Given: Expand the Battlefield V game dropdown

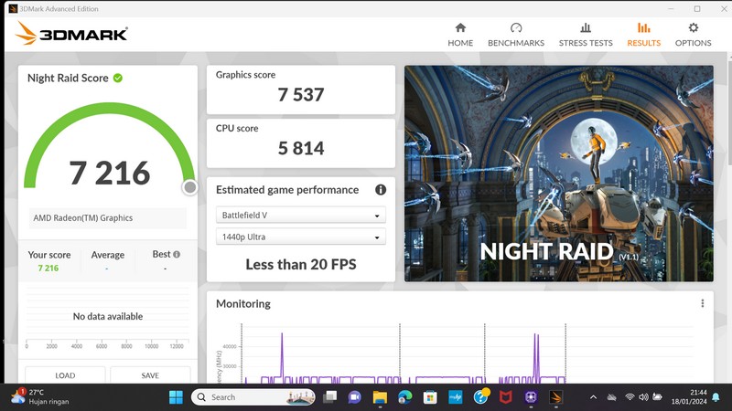Looking at the screenshot, I should [300, 216].
